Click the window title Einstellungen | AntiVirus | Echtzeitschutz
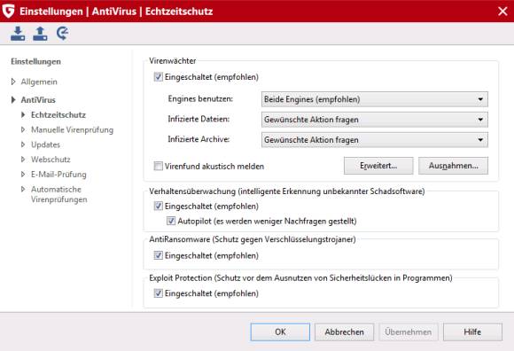 tap(116, 12)
